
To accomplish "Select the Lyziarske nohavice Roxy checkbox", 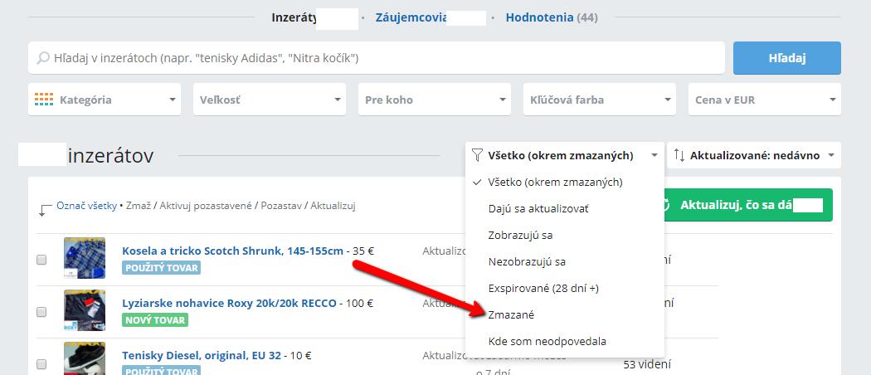I will point(41,312).
